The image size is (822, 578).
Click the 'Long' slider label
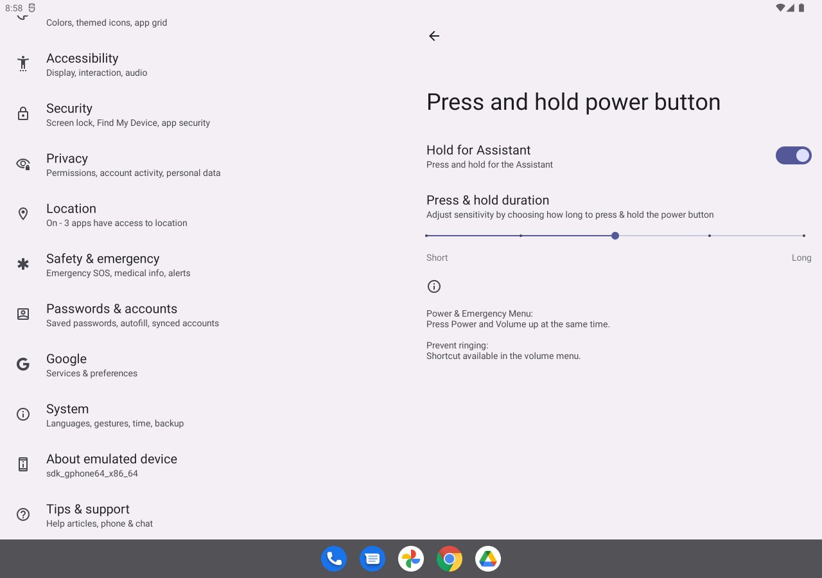pos(801,258)
